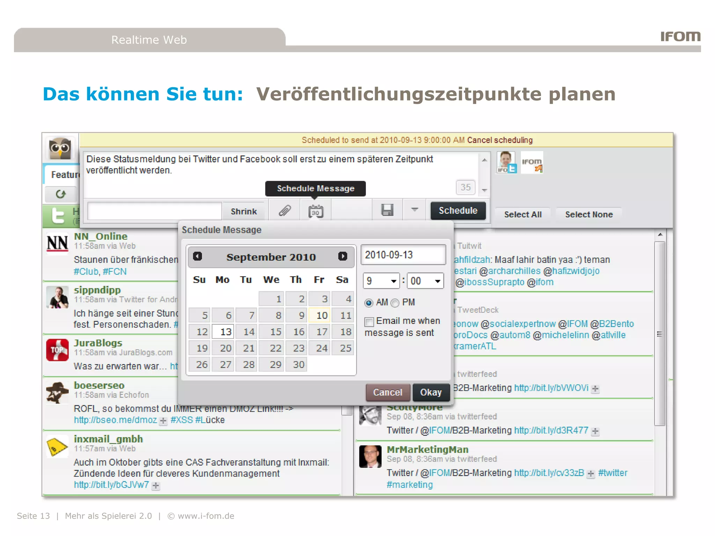The width and height of the screenshot is (715, 536).
Task: Click the date field 2010-09-13
Action: pyautogui.click(x=403, y=255)
